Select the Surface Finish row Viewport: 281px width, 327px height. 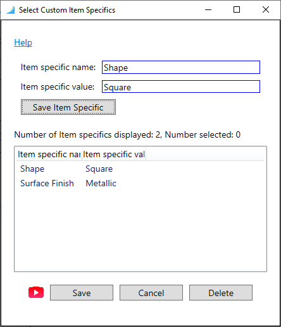point(140,183)
